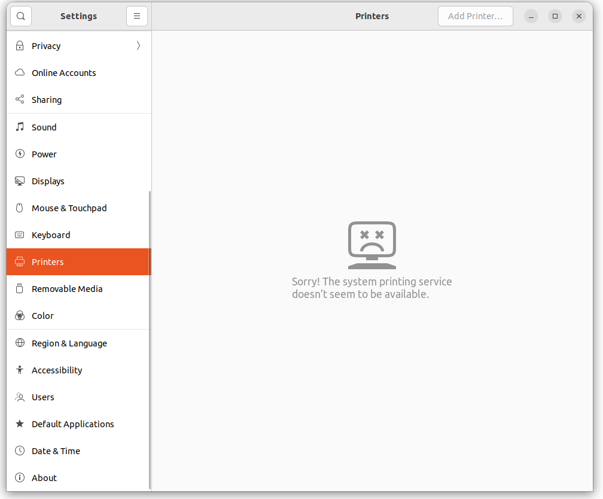Screen dimensions: 603x499
Task: Open the Privacy settings panel
Action: [x=79, y=46]
